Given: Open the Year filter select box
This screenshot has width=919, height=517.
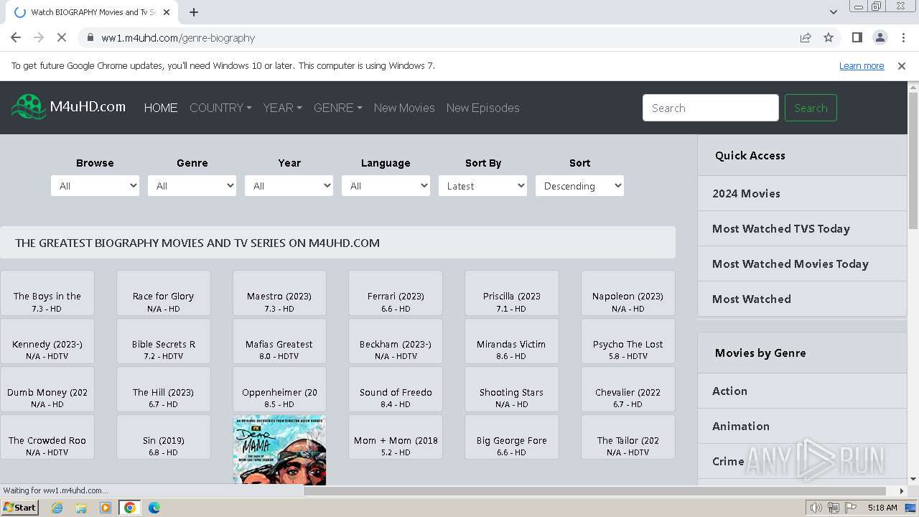Looking at the screenshot, I should (x=289, y=186).
